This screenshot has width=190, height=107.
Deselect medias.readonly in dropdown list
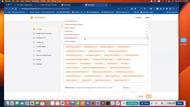coord(106,28)
